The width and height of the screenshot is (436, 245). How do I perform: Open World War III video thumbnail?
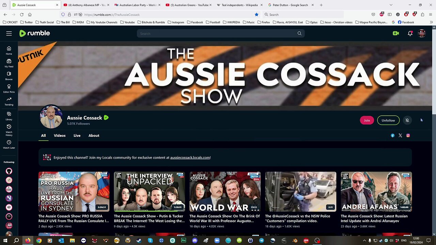pos(225,192)
